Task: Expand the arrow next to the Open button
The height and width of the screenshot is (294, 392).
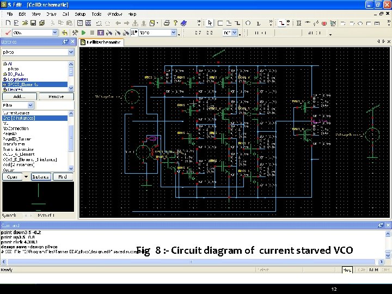Action: pyautogui.click(x=26, y=177)
